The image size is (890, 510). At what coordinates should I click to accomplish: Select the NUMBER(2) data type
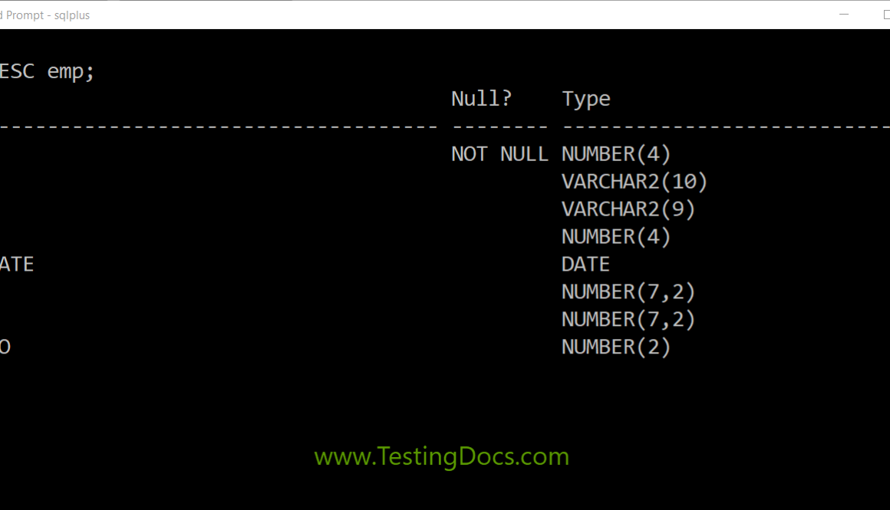tap(616, 347)
